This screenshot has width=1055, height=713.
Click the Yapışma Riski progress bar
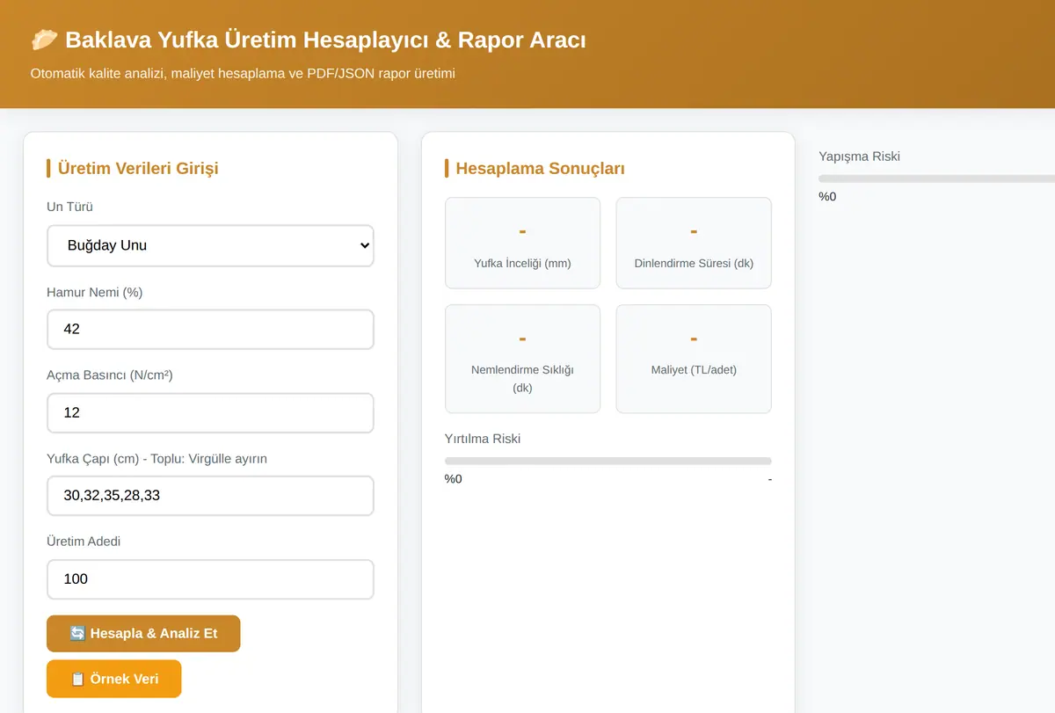pyautogui.click(x=936, y=178)
